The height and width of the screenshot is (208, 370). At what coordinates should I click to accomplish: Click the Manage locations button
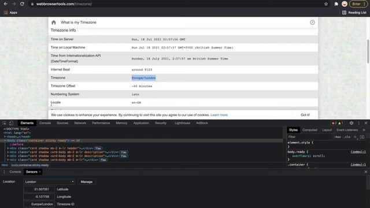[87, 182]
